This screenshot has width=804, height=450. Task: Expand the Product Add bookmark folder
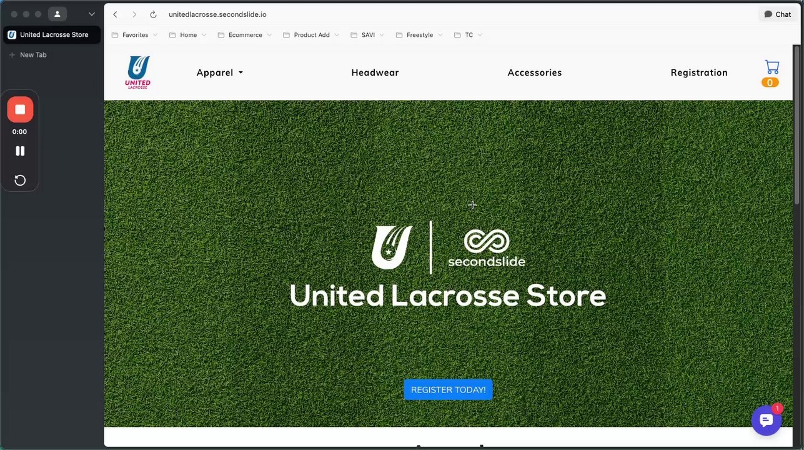coord(310,35)
